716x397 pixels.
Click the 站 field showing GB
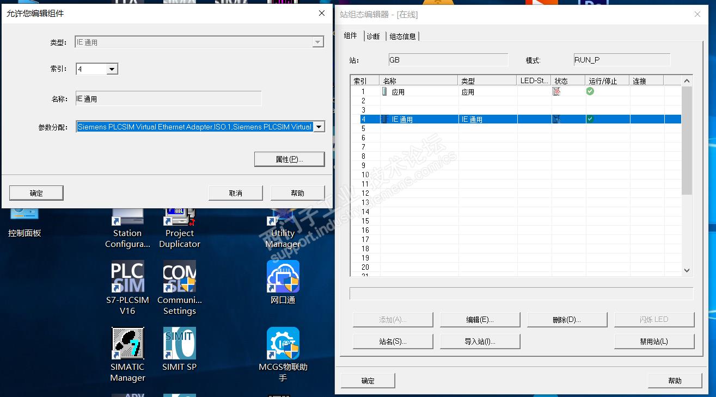click(x=448, y=60)
